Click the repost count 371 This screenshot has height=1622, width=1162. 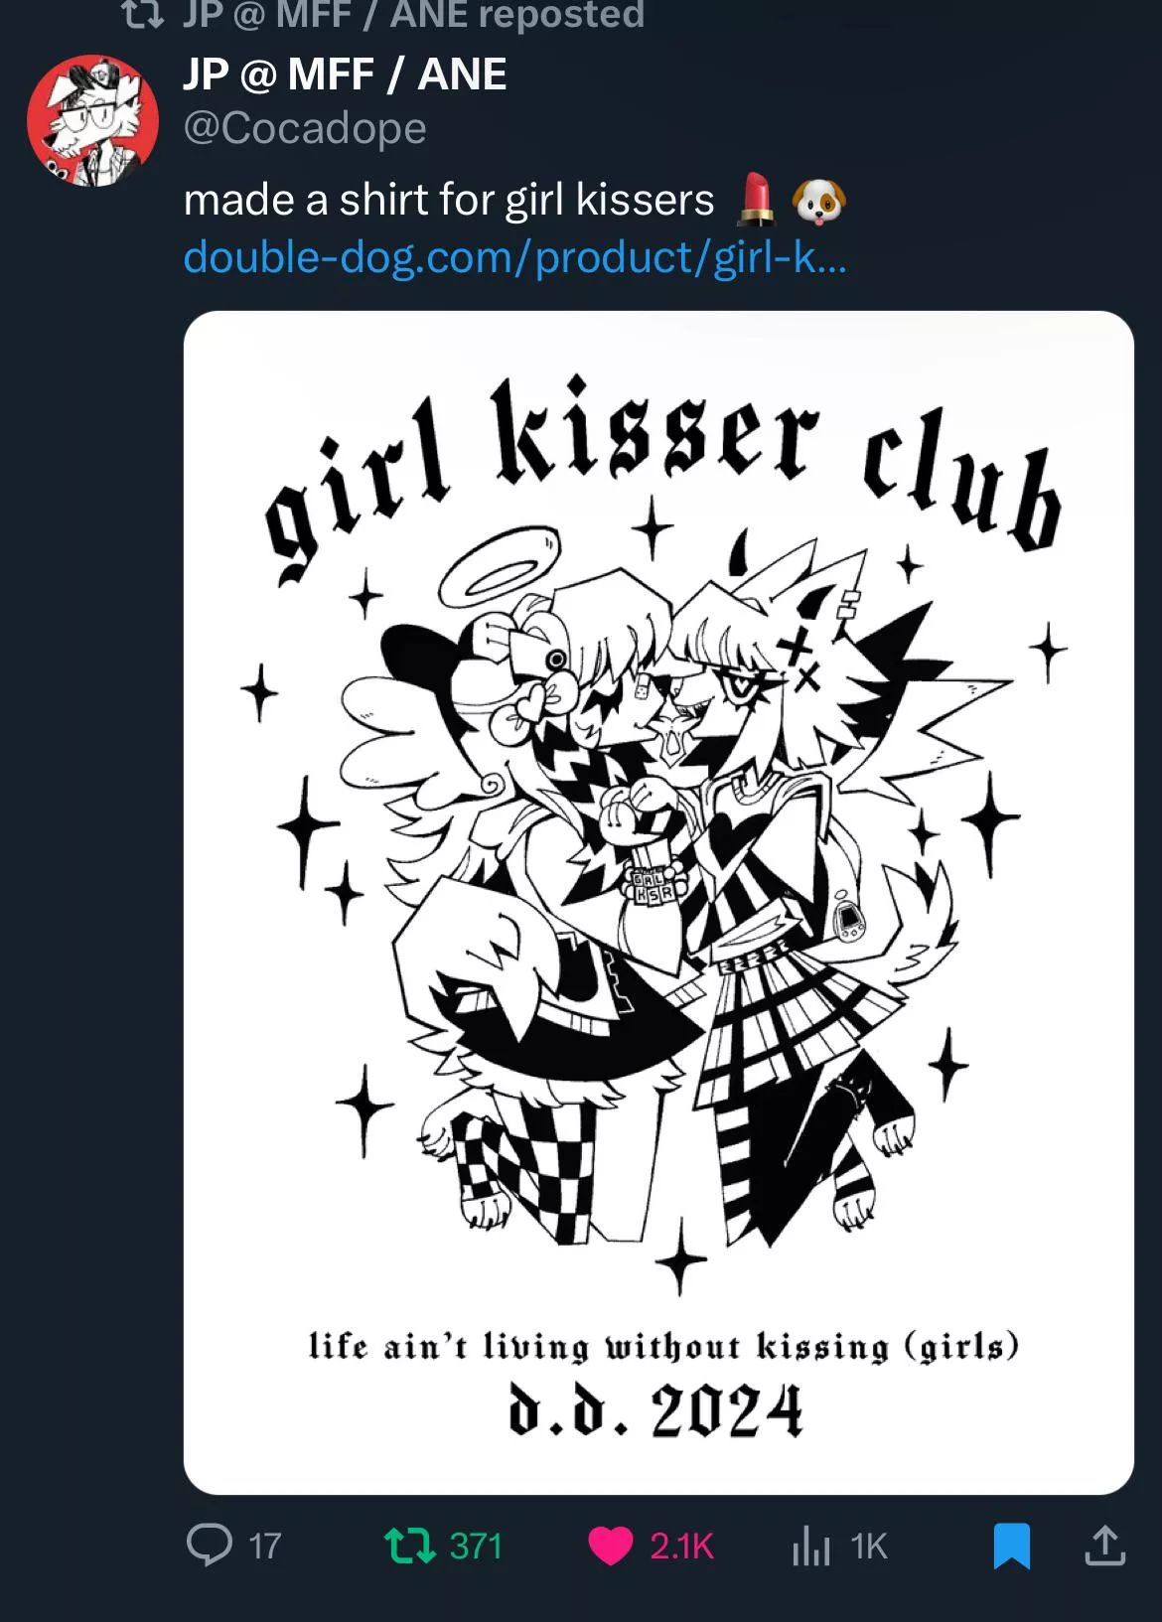[476, 1547]
